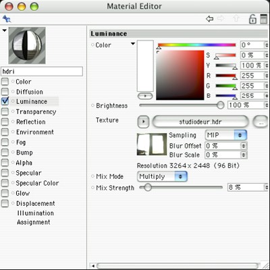270x270 pixels.
Task: Click the white color swatch preview
Action: 145,66
